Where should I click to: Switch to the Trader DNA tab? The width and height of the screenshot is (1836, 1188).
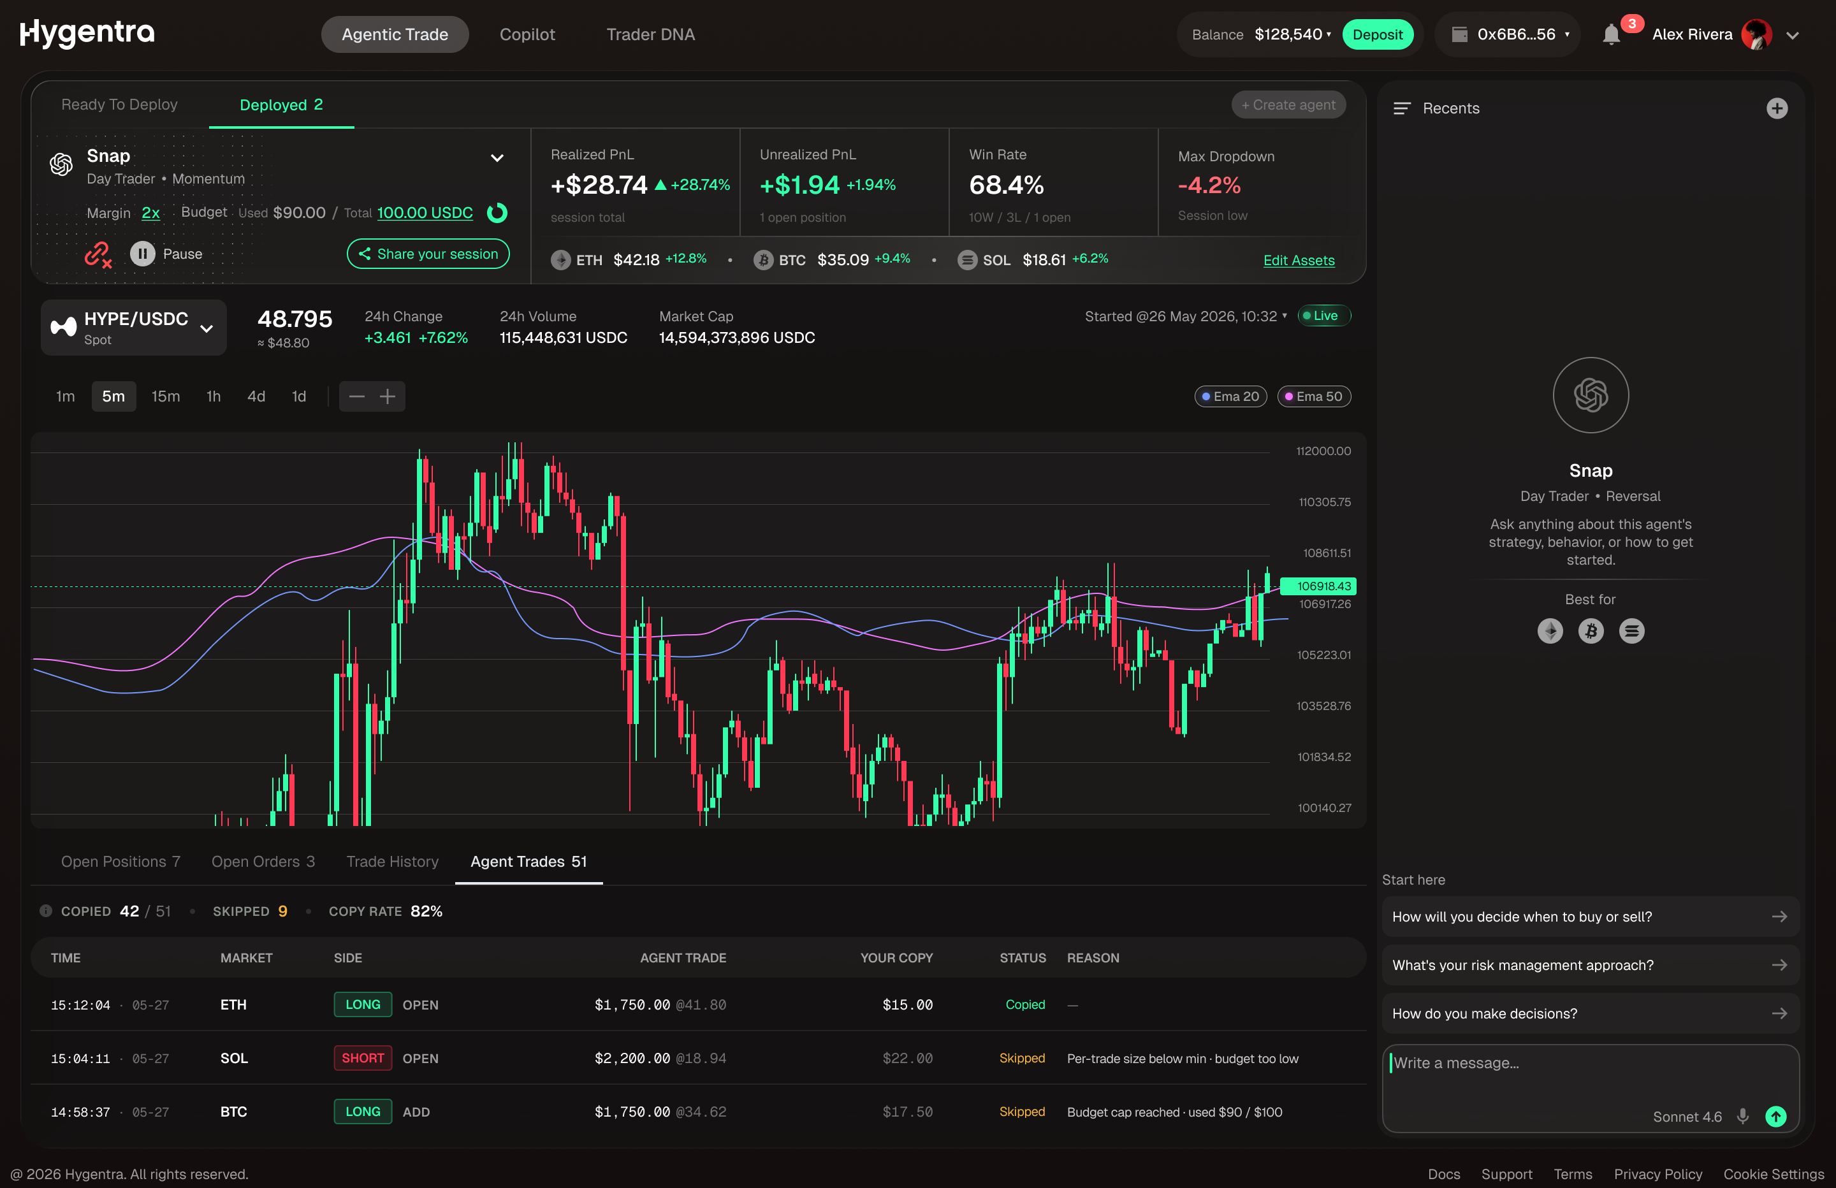click(x=650, y=34)
